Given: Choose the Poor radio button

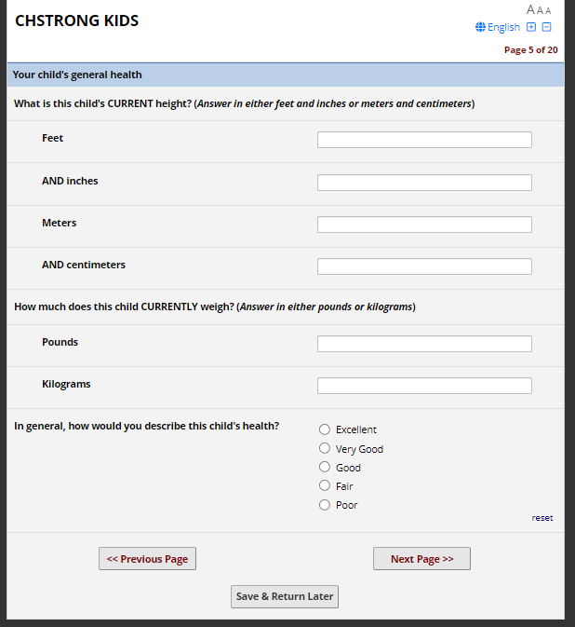Looking at the screenshot, I should pyautogui.click(x=325, y=505).
